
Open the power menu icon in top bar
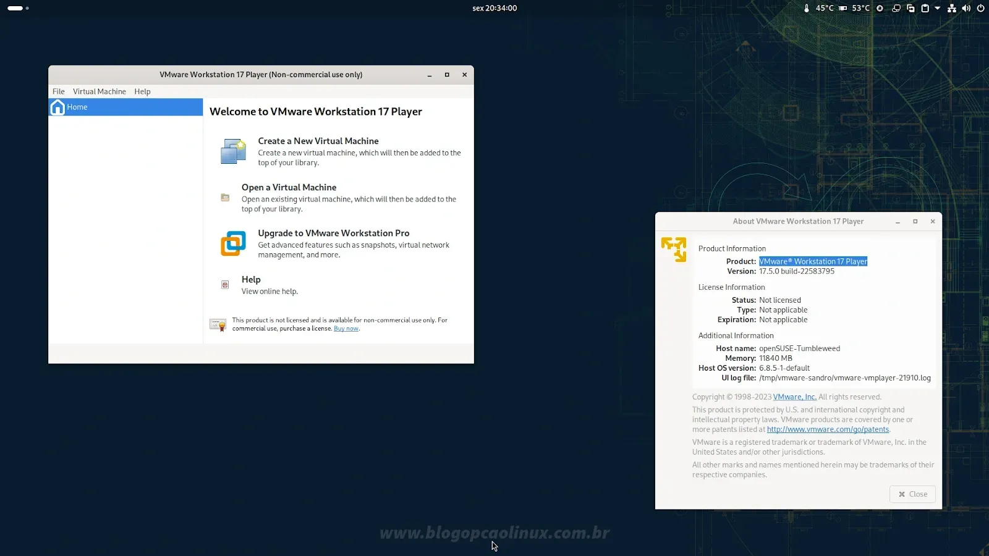980,8
